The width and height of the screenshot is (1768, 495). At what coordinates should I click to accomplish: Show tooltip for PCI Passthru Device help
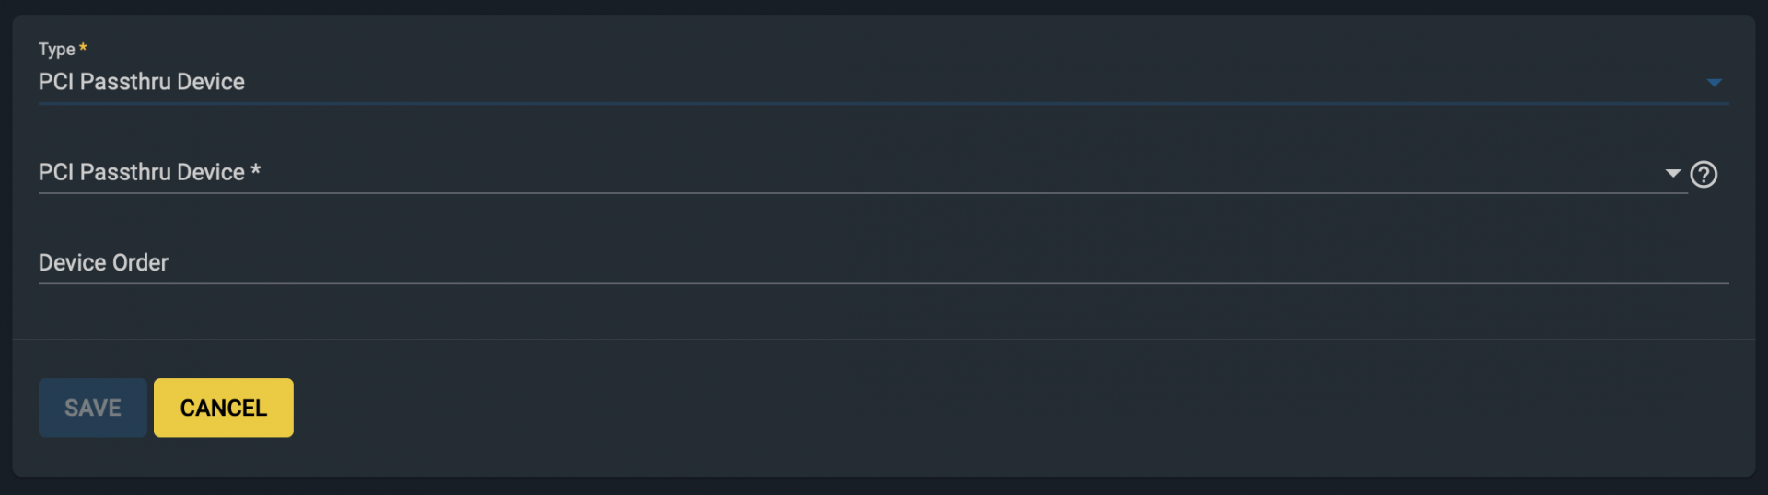click(1704, 174)
